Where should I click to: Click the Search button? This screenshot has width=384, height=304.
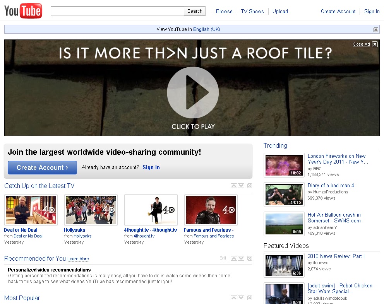click(195, 11)
